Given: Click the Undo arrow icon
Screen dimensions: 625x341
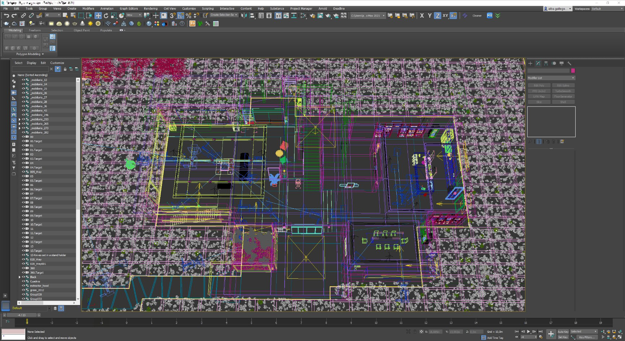Looking at the screenshot, I should coord(6,15).
